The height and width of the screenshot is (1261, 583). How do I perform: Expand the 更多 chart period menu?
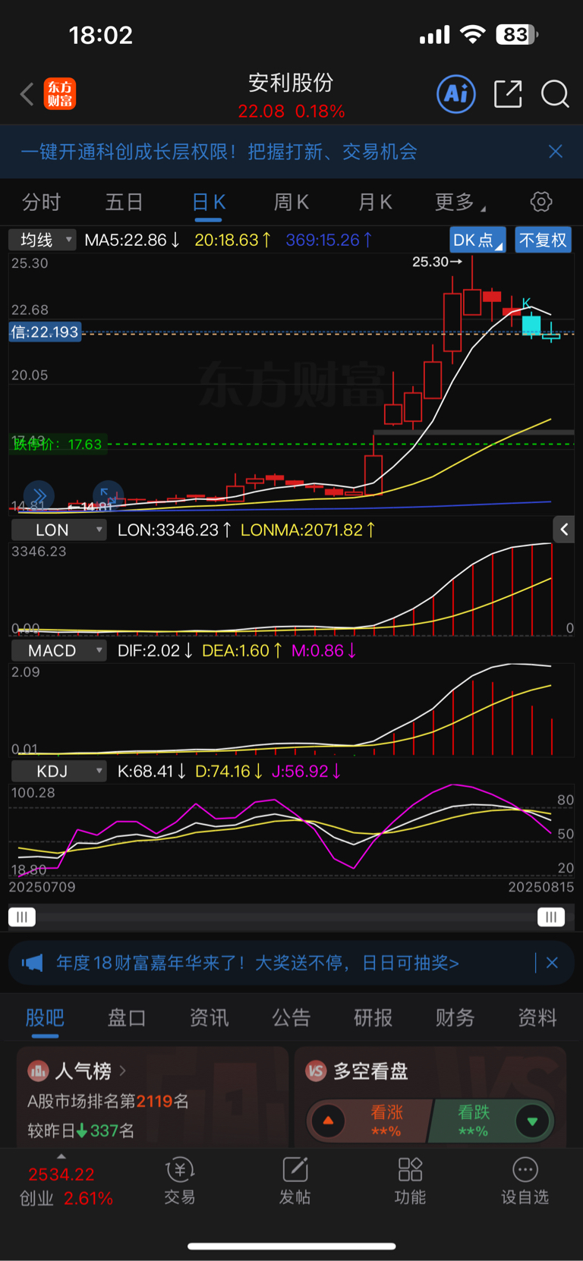pyautogui.click(x=460, y=202)
